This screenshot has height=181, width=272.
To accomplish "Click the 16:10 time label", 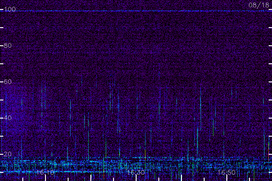I will (45, 172).
